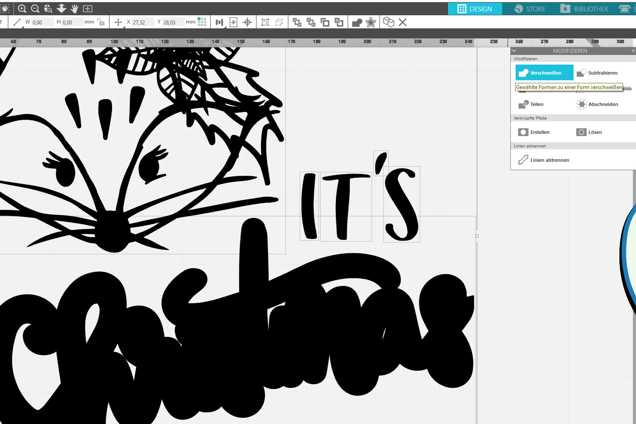This screenshot has height=424, width=636.
Task: Select the Pan hand tool
Action: click(75, 9)
